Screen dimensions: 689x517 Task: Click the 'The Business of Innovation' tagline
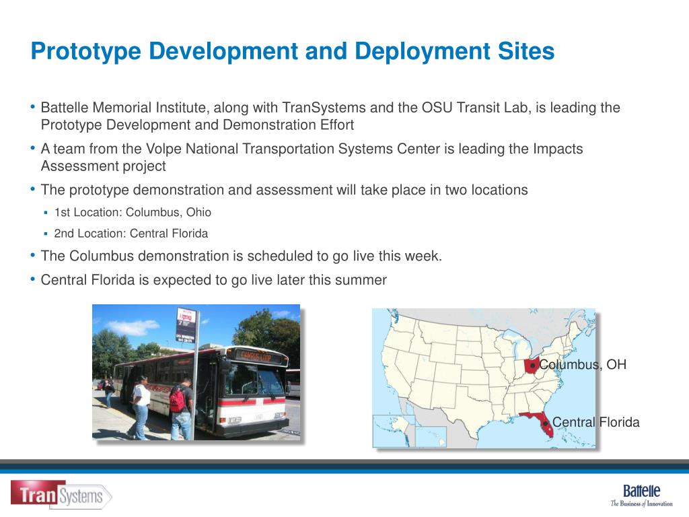click(641, 504)
